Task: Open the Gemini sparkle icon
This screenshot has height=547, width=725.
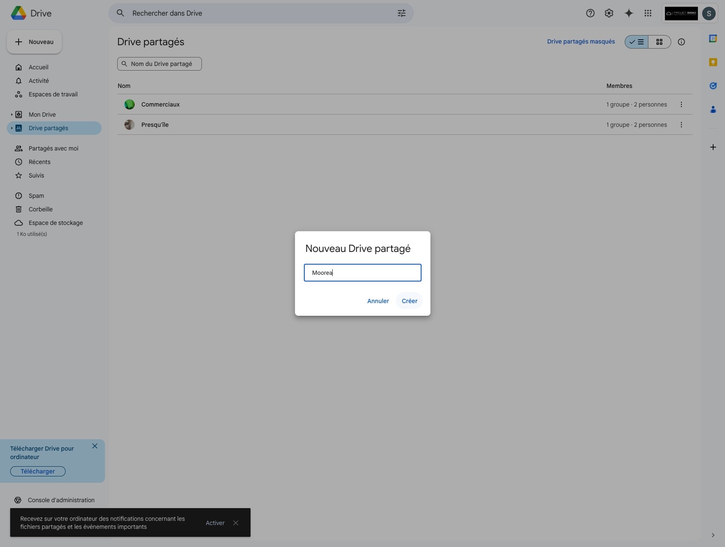Action: point(629,13)
